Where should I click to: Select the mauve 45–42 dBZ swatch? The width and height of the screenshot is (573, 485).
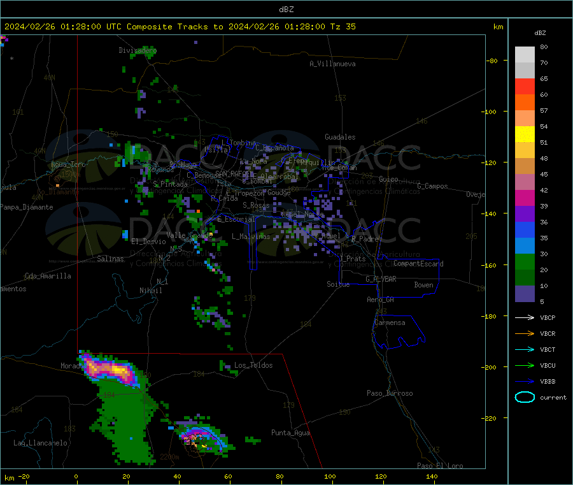tap(525, 182)
